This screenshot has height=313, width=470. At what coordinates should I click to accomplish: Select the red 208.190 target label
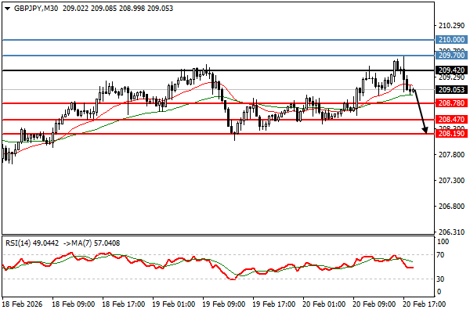pyautogui.click(x=452, y=134)
